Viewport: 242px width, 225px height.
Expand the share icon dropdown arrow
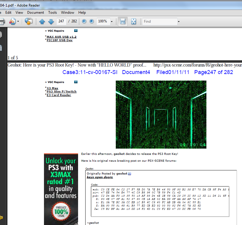pos(18,21)
